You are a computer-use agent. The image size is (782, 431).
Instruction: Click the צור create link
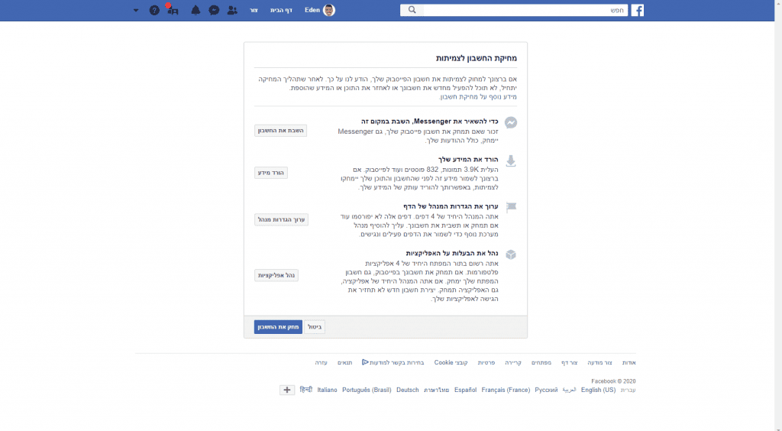(x=254, y=10)
